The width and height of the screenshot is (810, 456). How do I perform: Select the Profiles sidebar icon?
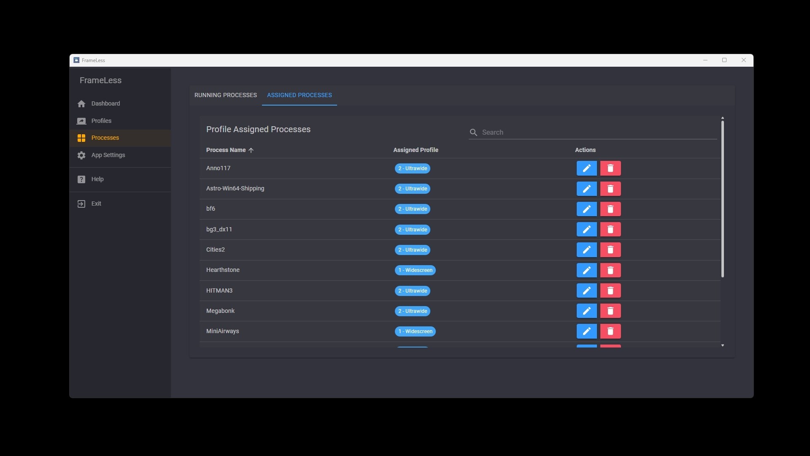(81, 121)
